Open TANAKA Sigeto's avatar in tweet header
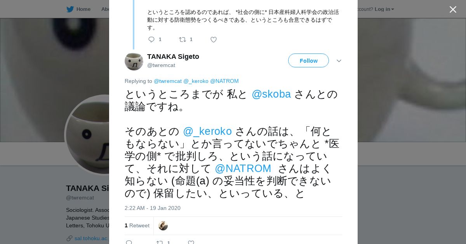Viewport: 466px width, 244px height. [134, 61]
